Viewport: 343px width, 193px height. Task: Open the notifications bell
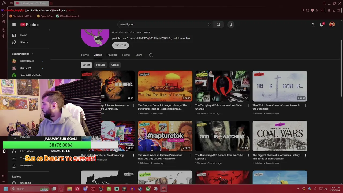[322, 24]
